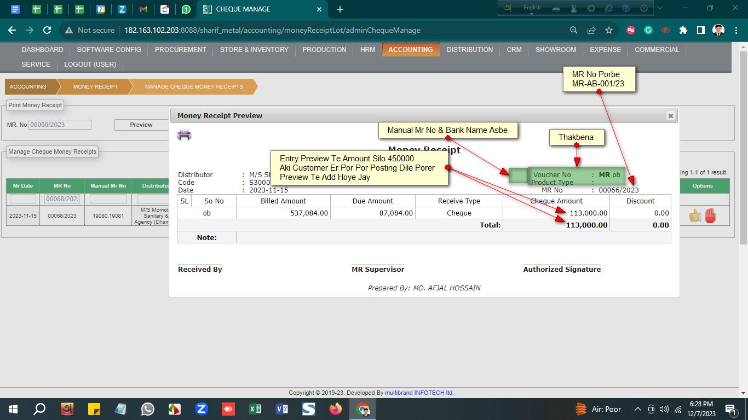The image size is (748, 420).
Task: Go back to the previous page
Action: click(x=12, y=31)
